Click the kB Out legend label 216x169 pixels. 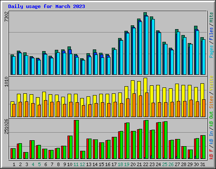click(211, 119)
